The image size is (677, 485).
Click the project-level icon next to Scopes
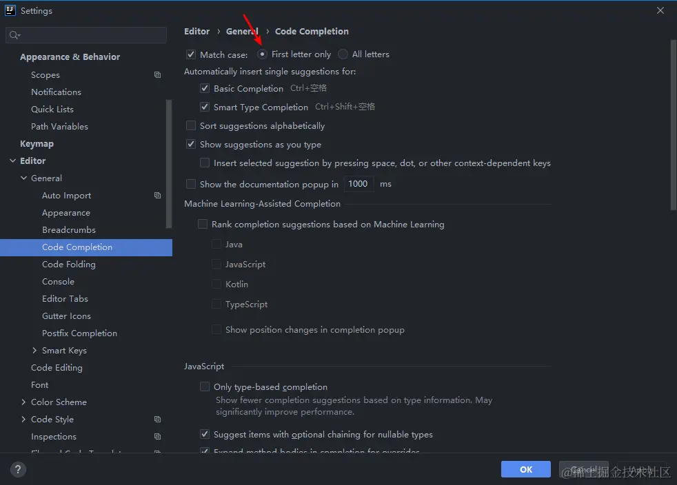coord(158,74)
